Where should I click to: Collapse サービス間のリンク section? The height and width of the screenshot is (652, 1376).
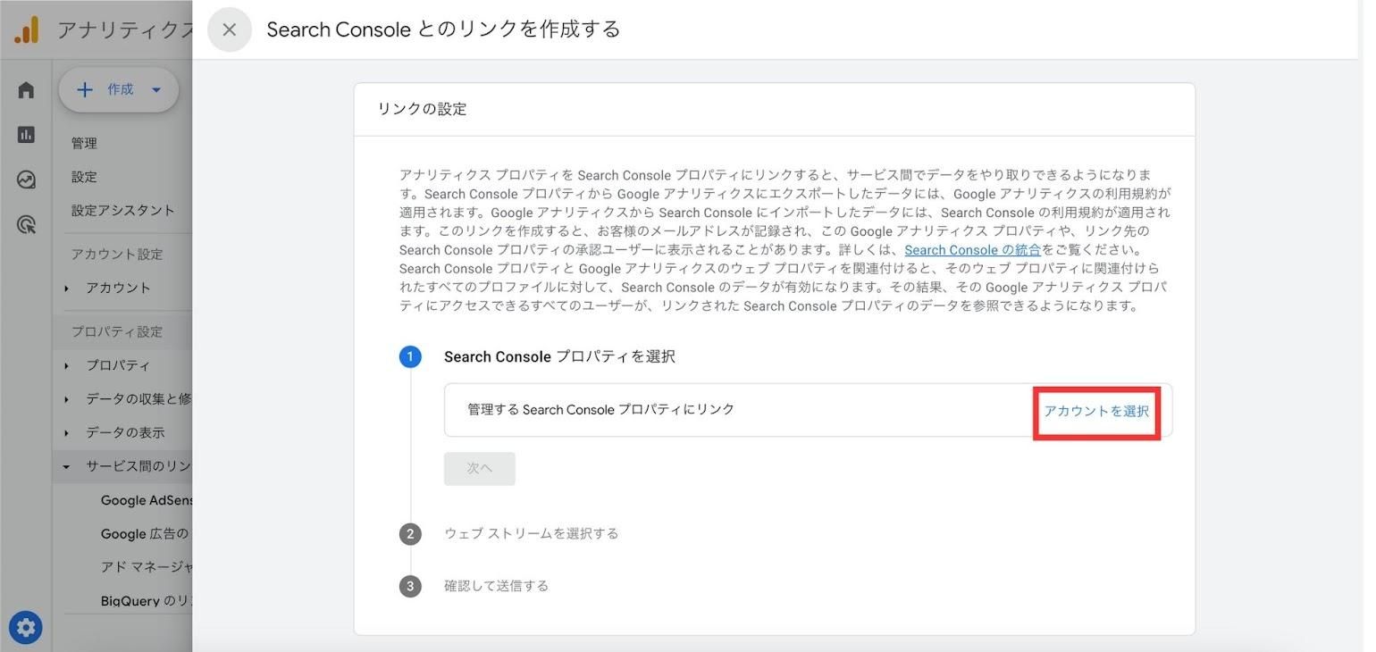click(x=125, y=466)
